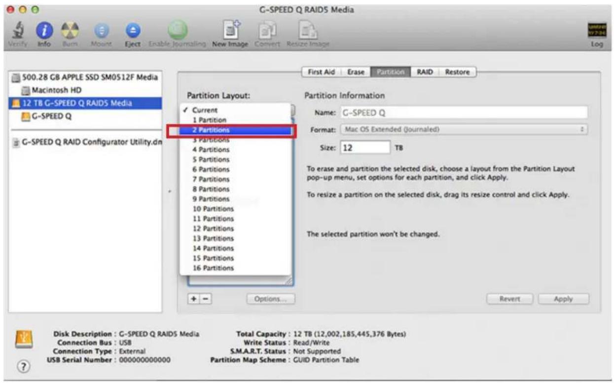The width and height of the screenshot is (614, 383).
Task: Open the help question mark button
Action: (23, 367)
